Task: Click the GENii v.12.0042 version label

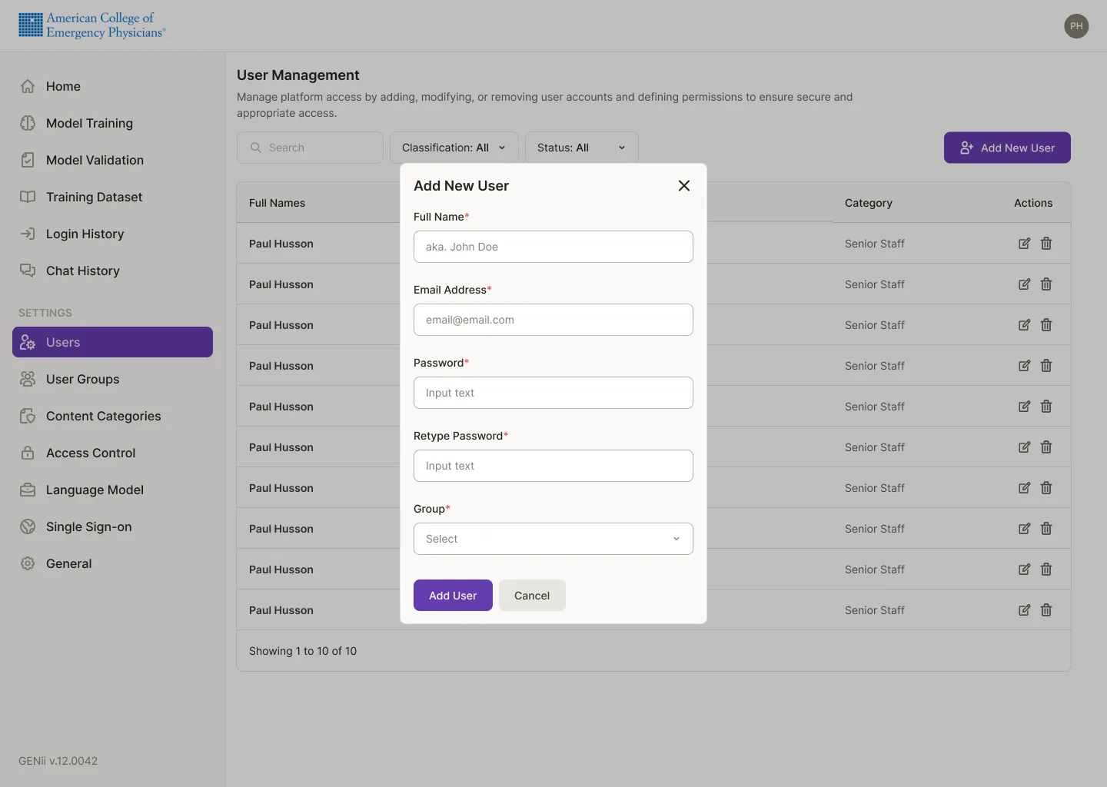Action: [x=58, y=761]
